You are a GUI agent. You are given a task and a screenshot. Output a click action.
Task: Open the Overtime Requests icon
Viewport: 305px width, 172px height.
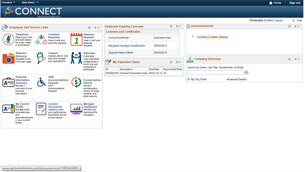[41, 40]
